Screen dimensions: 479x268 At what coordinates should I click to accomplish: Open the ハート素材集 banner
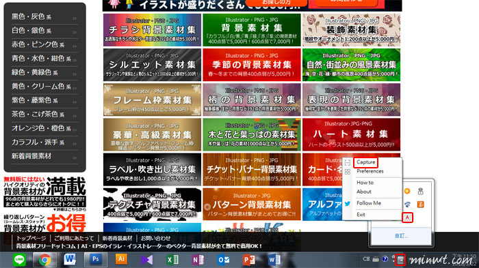point(351,135)
